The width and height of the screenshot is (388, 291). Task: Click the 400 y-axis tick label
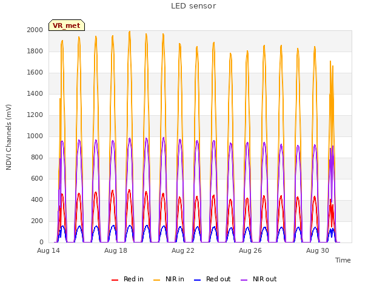tap(37, 199)
